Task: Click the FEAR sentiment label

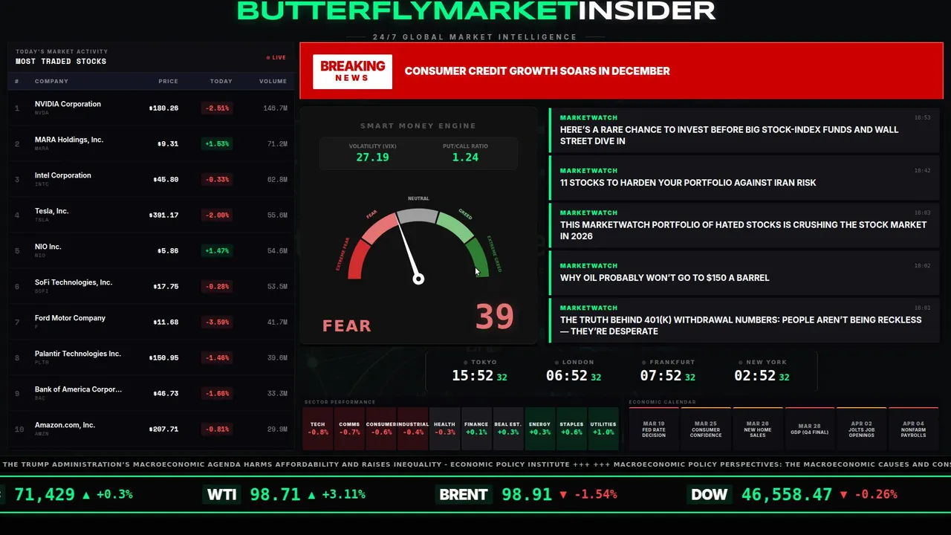Action: coord(347,325)
